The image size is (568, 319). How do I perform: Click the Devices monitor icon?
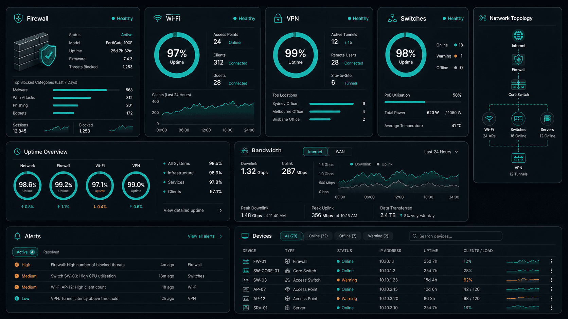click(245, 236)
